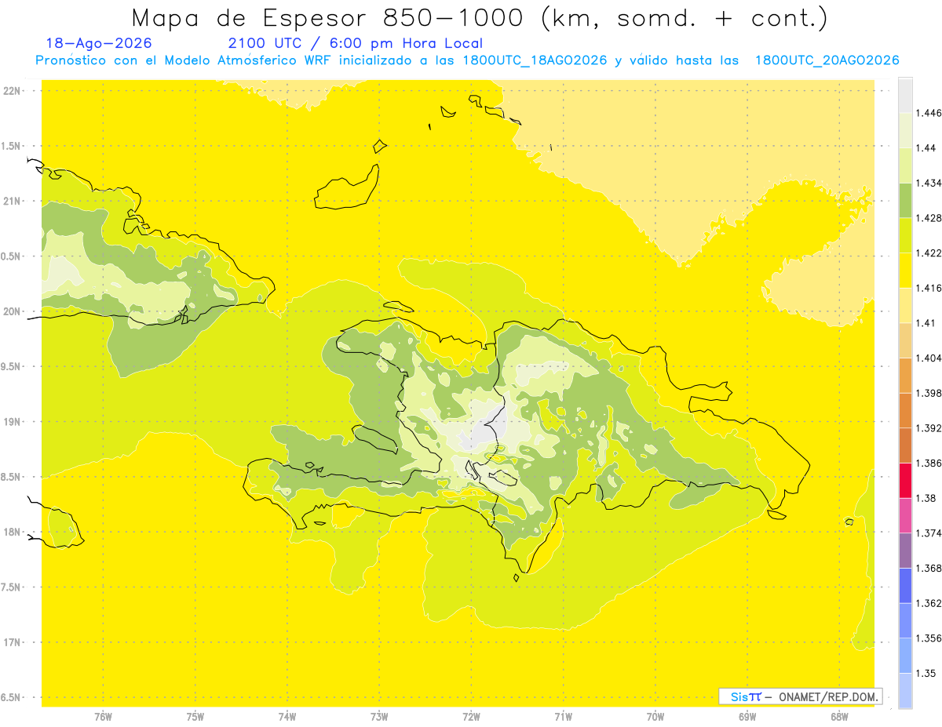Click the legend value '1.44'
Image resolution: width=942 pixels, height=727 pixels.
(x=926, y=148)
